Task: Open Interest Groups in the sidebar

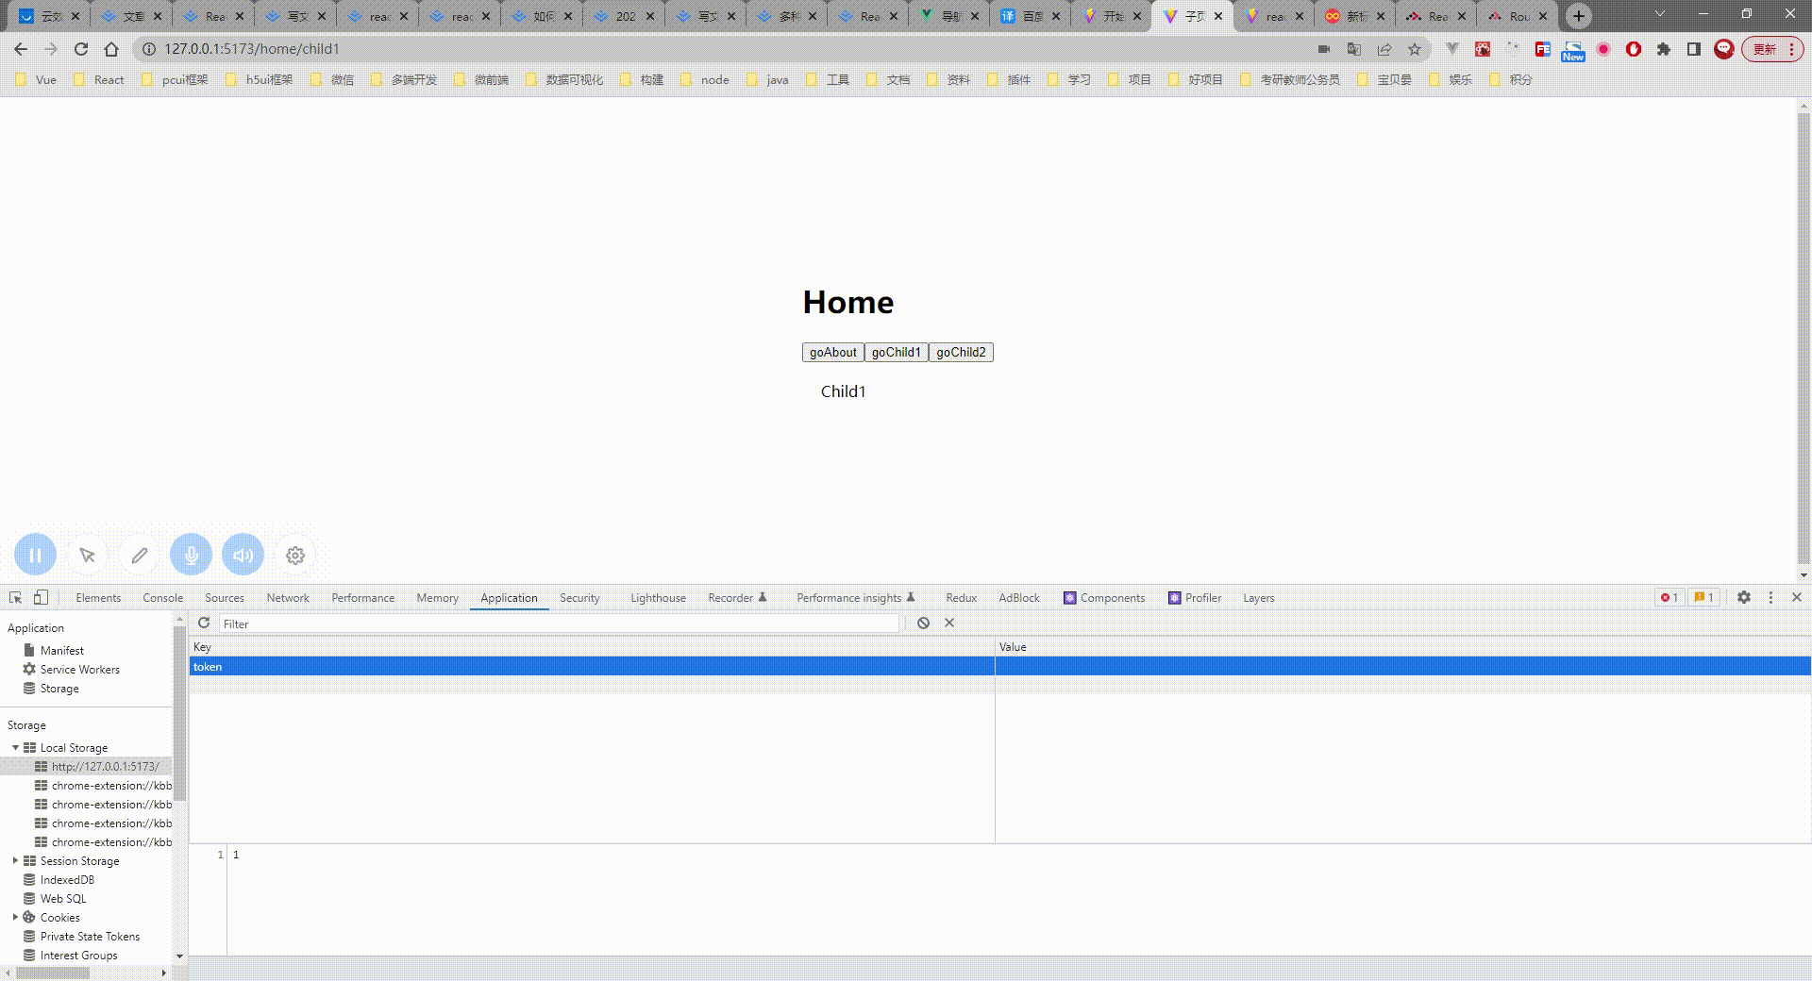Action: point(78,956)
